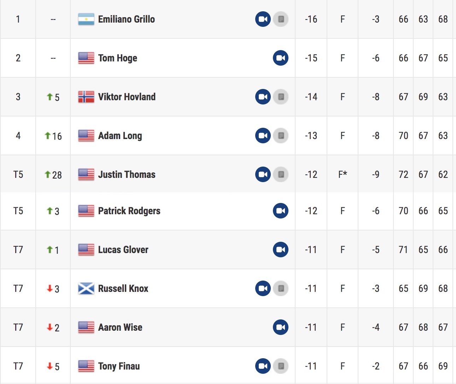
Task: Open Tony Finau's gray scorecard icon
Action: point(281,366)
